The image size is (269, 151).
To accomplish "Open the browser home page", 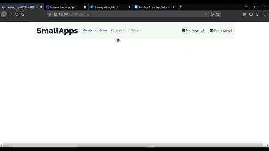I will (23, 14).
